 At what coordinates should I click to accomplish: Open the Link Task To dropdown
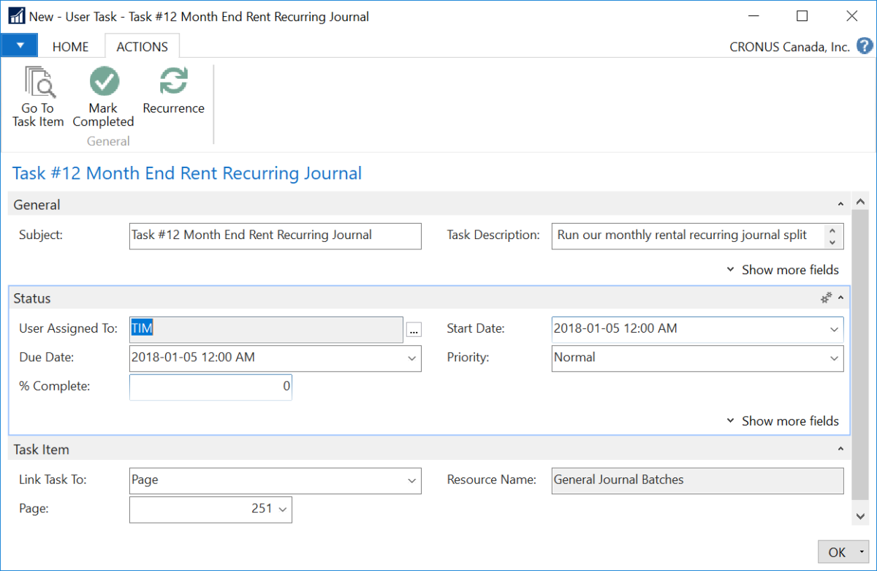pos(412,480)
